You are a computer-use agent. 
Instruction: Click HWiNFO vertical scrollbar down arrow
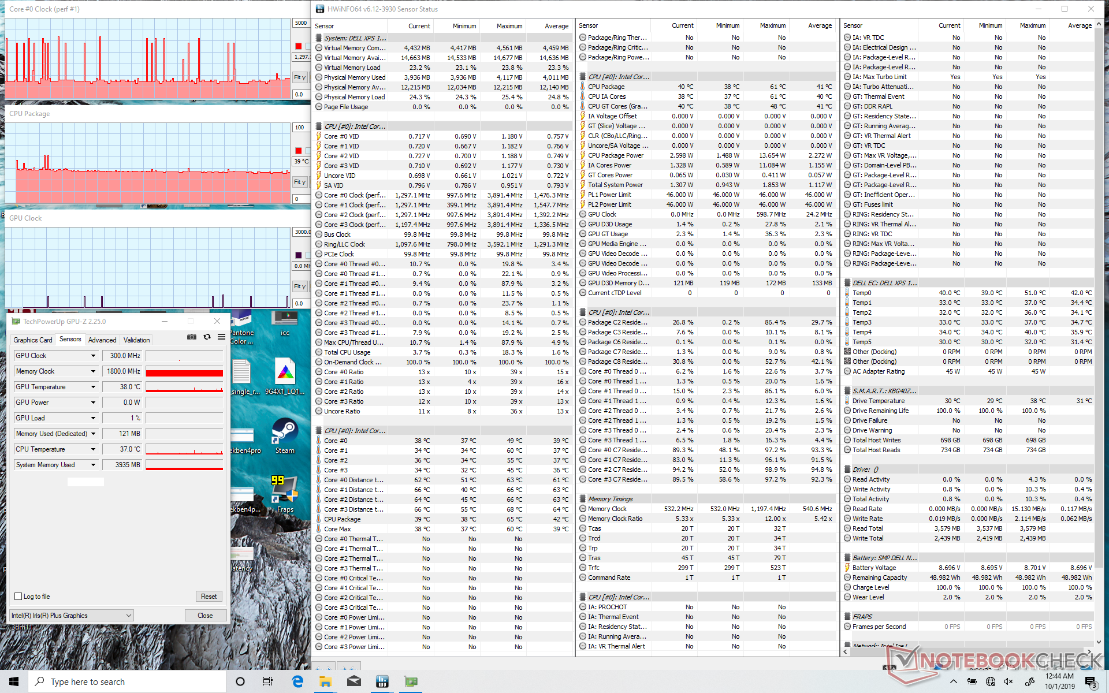click(1099, 642)
